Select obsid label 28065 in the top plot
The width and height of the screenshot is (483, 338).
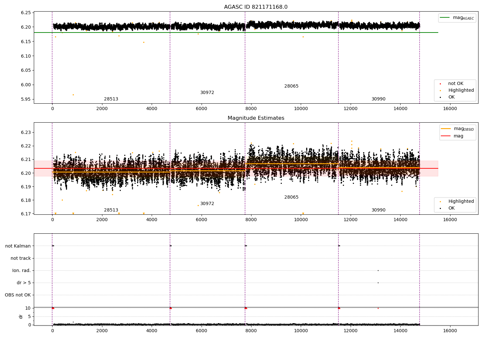tap(291, 86)
